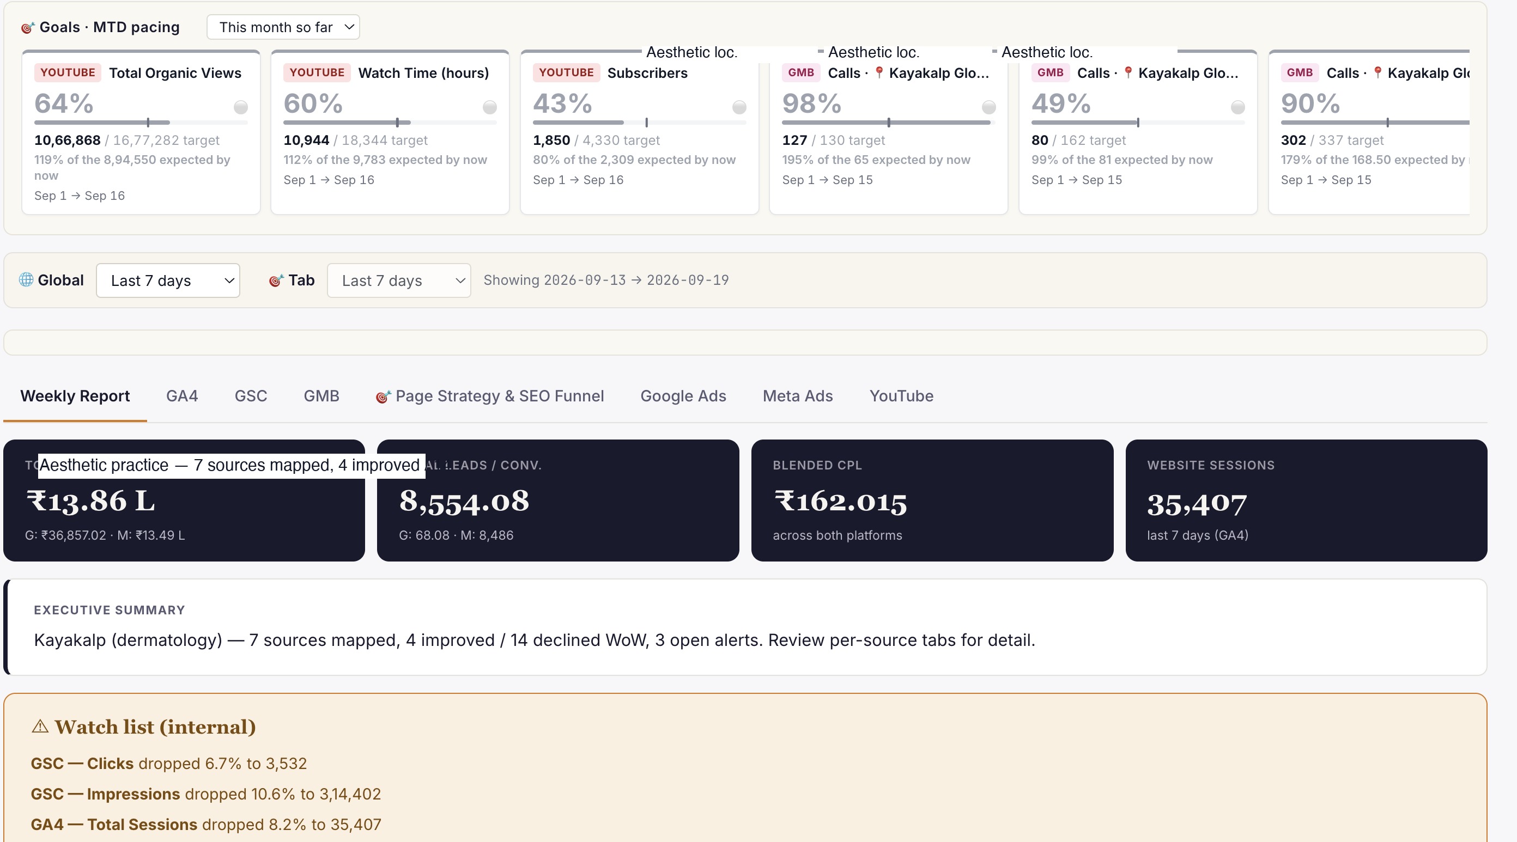Click the warning triangle icon in Watch list heading
The height and width of the screenshot is (842, 1517).
40,726
